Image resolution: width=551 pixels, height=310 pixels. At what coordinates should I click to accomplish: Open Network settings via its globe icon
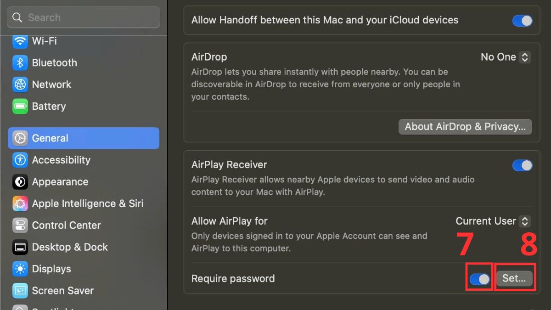coord(20,85)
